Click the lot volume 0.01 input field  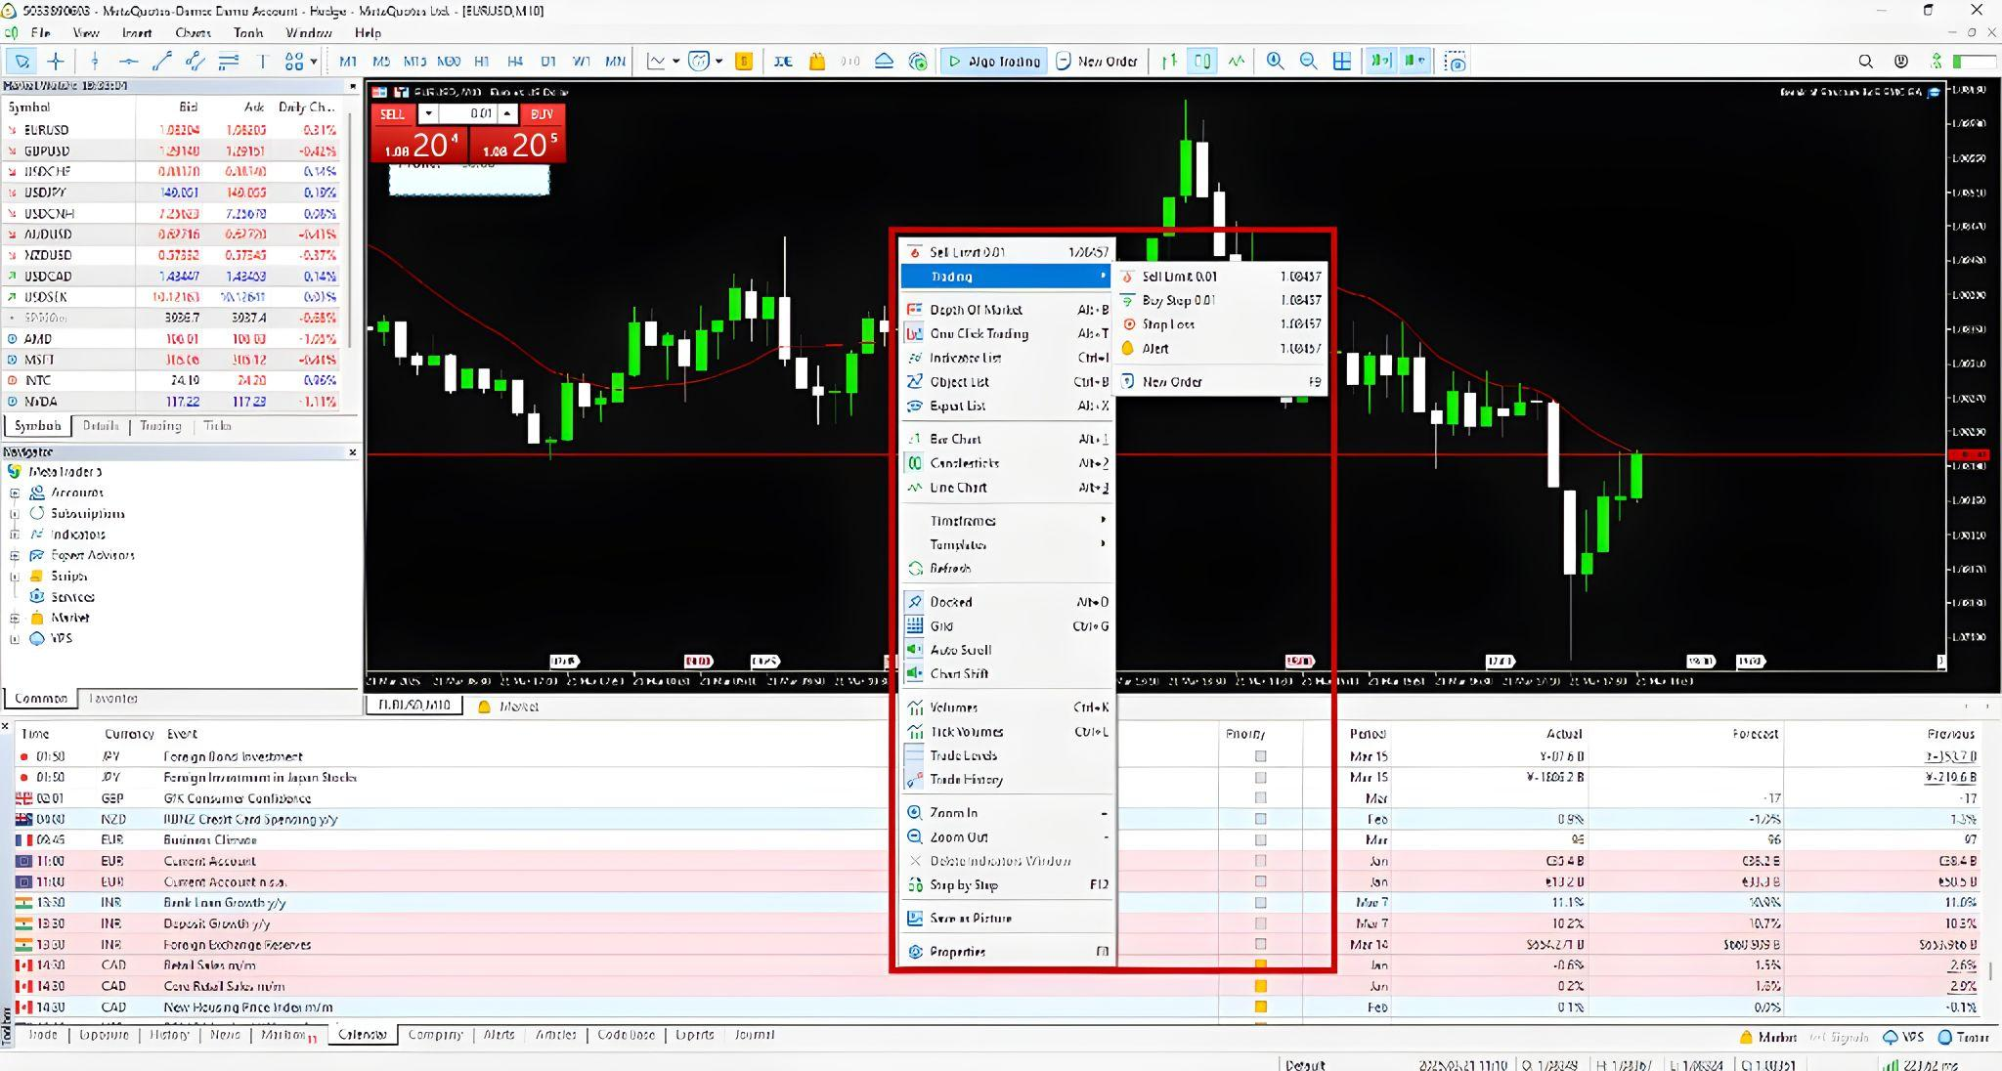pyautogui.click(x=467, y=114)
